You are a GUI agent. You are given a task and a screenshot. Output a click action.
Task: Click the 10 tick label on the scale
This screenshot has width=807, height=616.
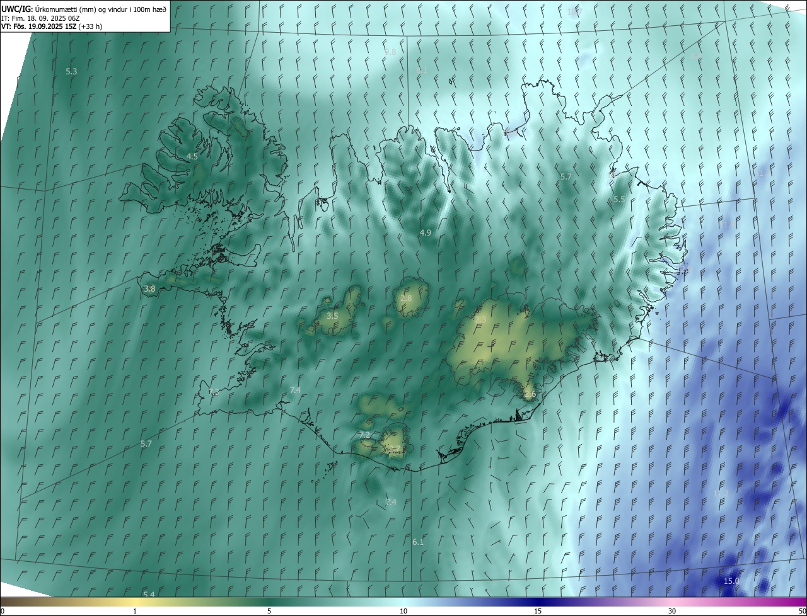point(403,611)
